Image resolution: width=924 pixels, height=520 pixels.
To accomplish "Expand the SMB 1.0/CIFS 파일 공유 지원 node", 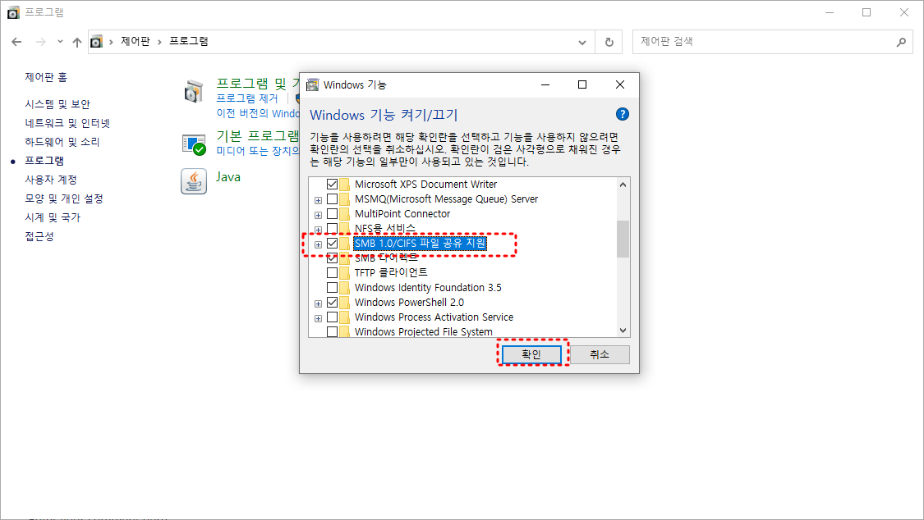I will click(x=318, y=244).
